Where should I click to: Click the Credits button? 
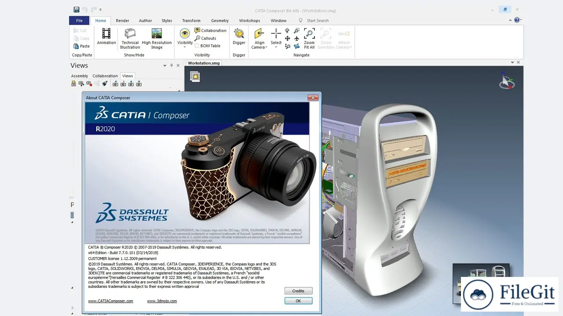pos(298,291)
